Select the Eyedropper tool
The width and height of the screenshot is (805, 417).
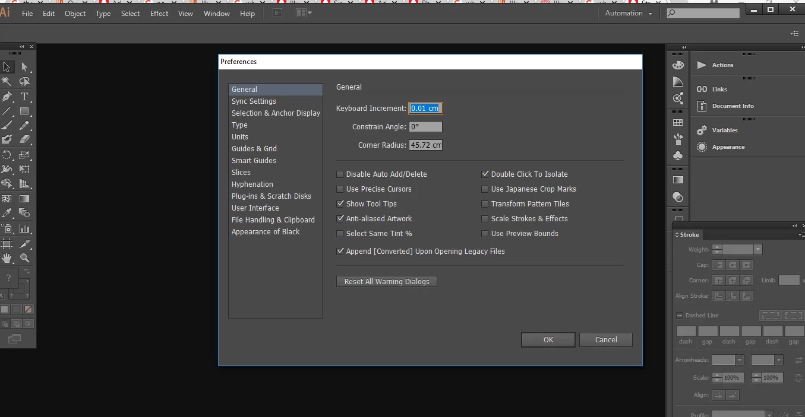click(x=7, y=213)
